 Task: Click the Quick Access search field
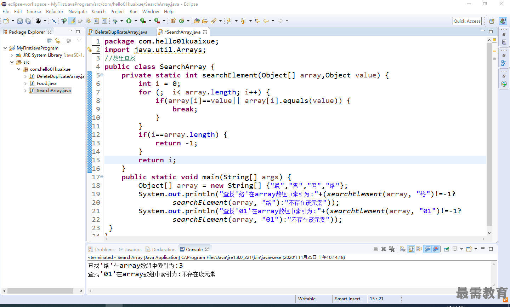[x=467, y=21]
